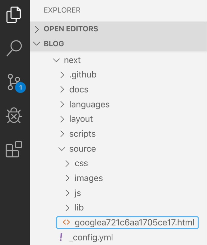Expand the css folder

pyautogui.click(x=81, y=163)
